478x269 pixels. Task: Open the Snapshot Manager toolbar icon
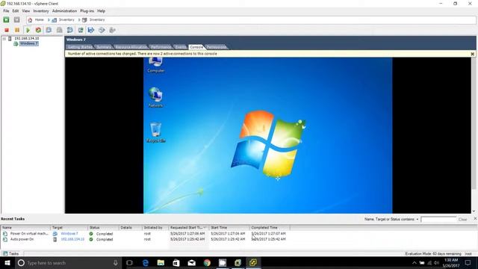click(x=69, y=30)
